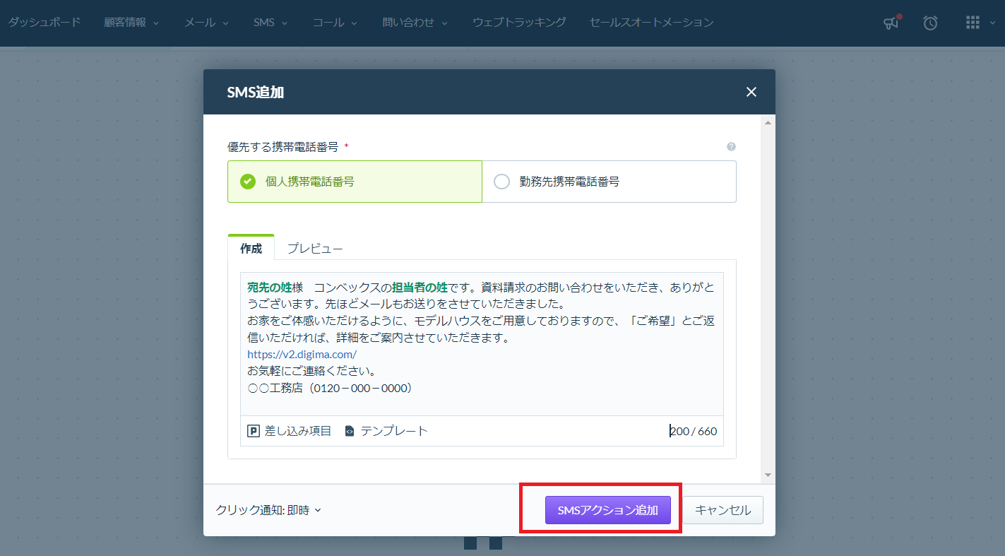Open the announcements megaphone icon
This screenshot has width=1005, height=556.
(x=891, y=23)
